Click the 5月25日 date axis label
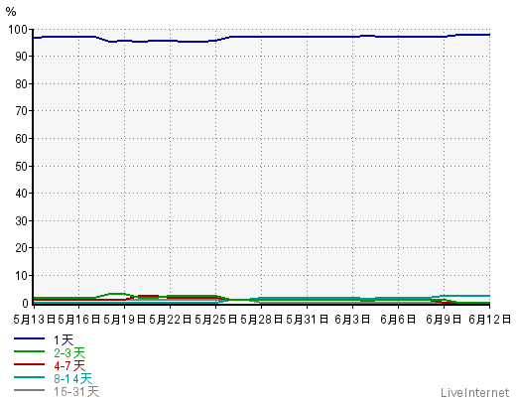 click(216, 320)
